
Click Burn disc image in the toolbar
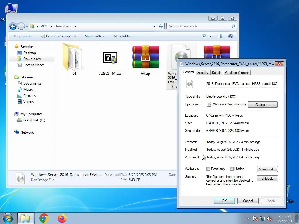click(56, 36)
